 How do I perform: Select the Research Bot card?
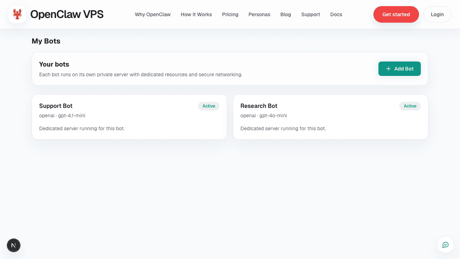330,117
